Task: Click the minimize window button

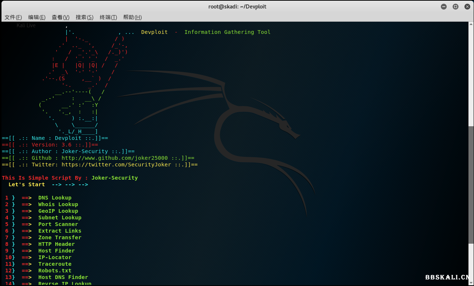Action: pos(443,6)
